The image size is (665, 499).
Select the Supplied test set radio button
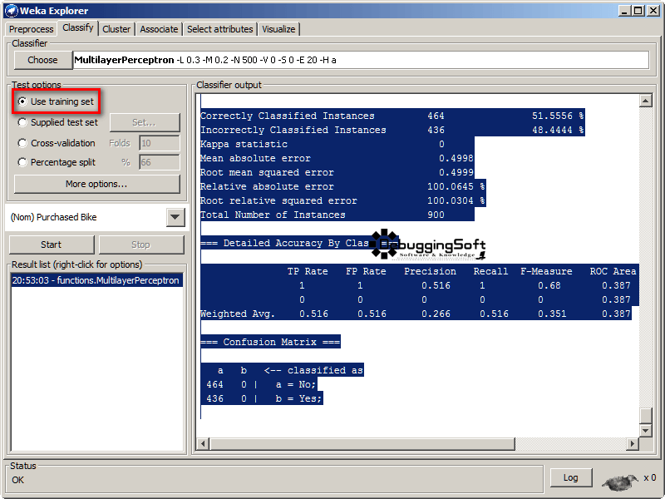click(x=22, y=122)
